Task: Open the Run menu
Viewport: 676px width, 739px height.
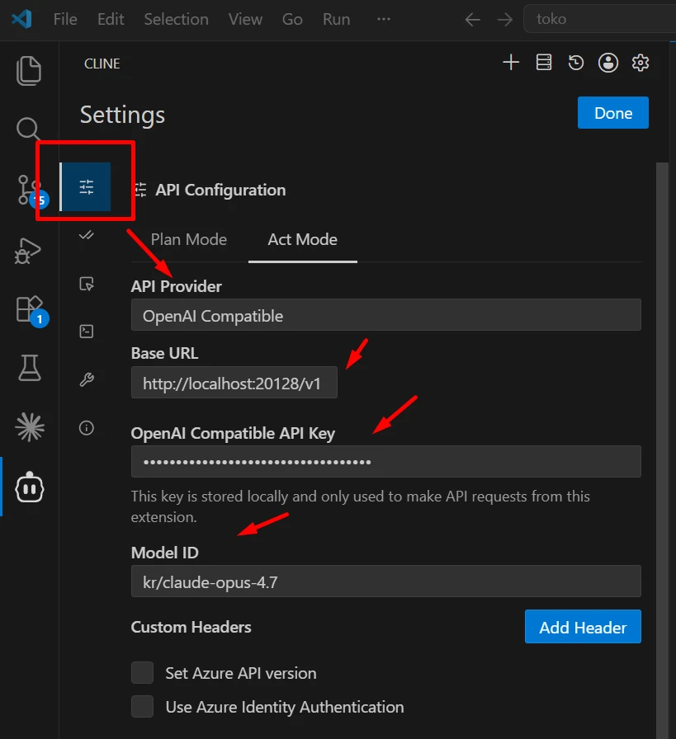Action: click(x=336, y=19)
